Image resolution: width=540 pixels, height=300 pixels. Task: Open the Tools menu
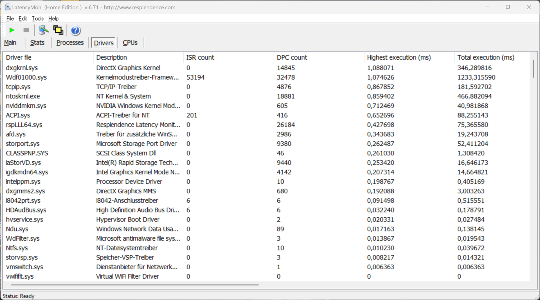coord(37,19)
